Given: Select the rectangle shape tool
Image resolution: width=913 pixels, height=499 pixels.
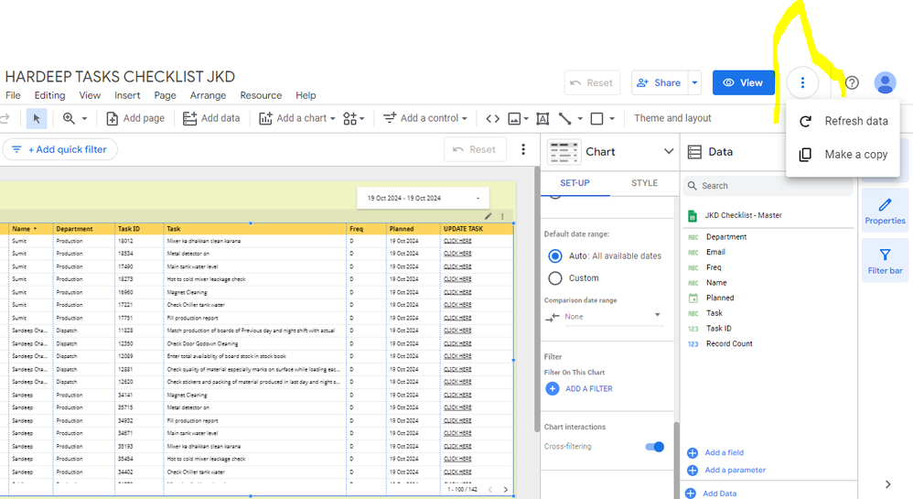Looking at the screenshot, I should point(596,119).
